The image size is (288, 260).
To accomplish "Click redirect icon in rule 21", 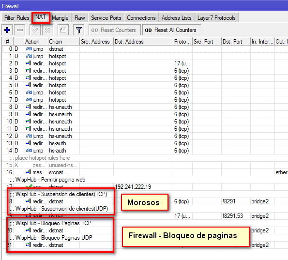I will click(28, 245).
